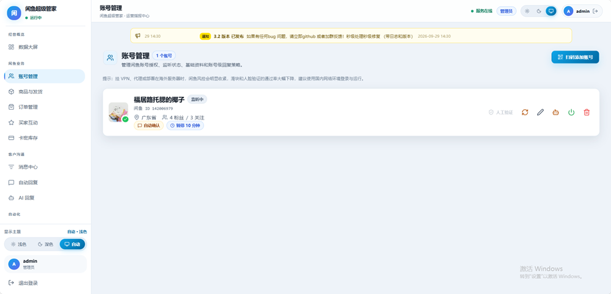Click the 暂停 10 分钟 tag

[185, 126]
